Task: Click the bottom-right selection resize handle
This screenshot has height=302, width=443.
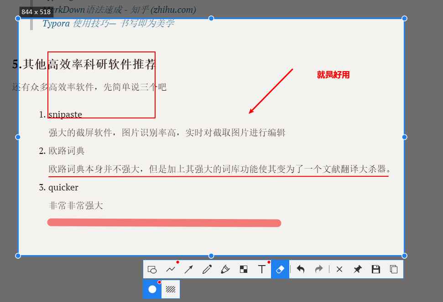Action: [x=404, y=256]
